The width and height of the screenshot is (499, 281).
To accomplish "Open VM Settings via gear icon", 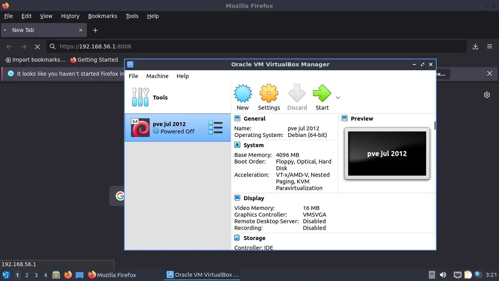I will (x=269, y=94).
